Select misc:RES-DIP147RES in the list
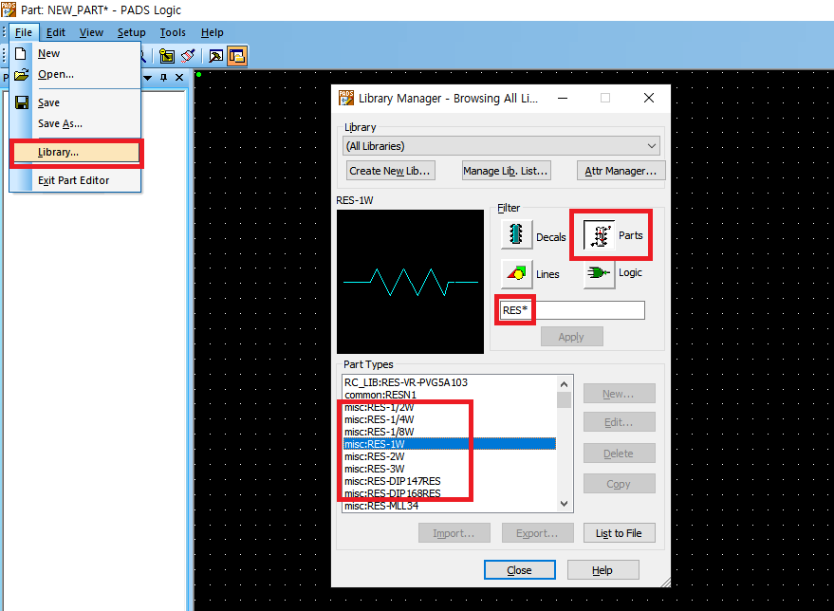Image resolution: width=834 pixels, height=611 pixels. point(450,481)
